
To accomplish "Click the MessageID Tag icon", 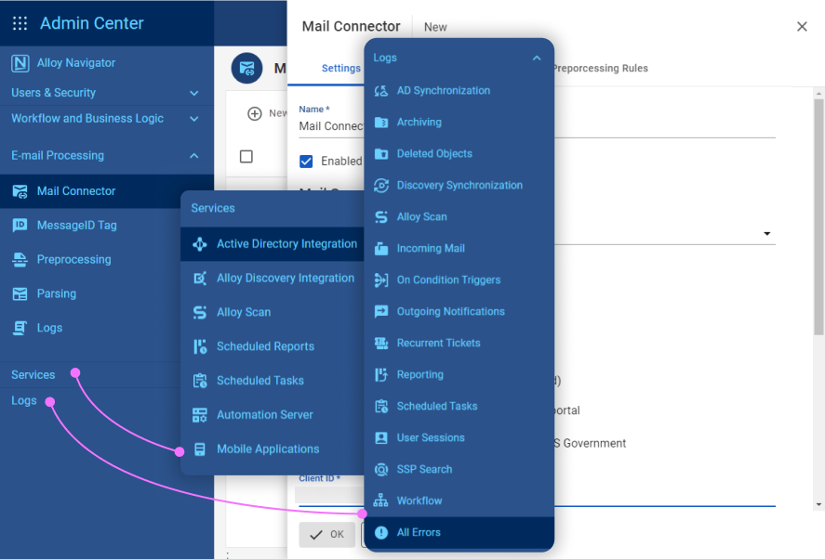I will [x=20, y=226].
